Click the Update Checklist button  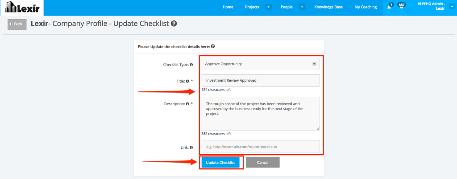(220, 163)
